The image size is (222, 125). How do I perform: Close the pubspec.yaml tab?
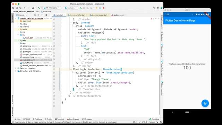(126, 15)
